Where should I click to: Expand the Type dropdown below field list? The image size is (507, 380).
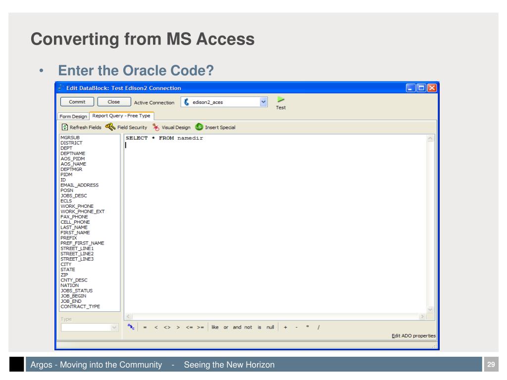pos(114,328)
